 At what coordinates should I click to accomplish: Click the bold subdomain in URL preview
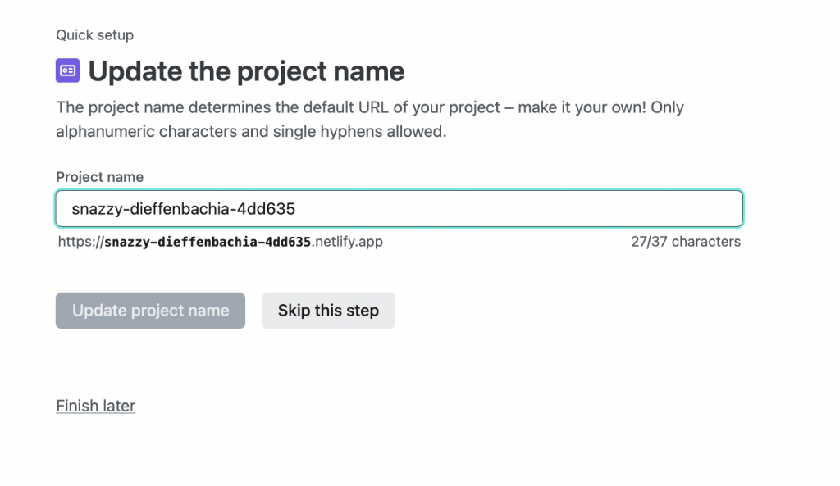208,242
